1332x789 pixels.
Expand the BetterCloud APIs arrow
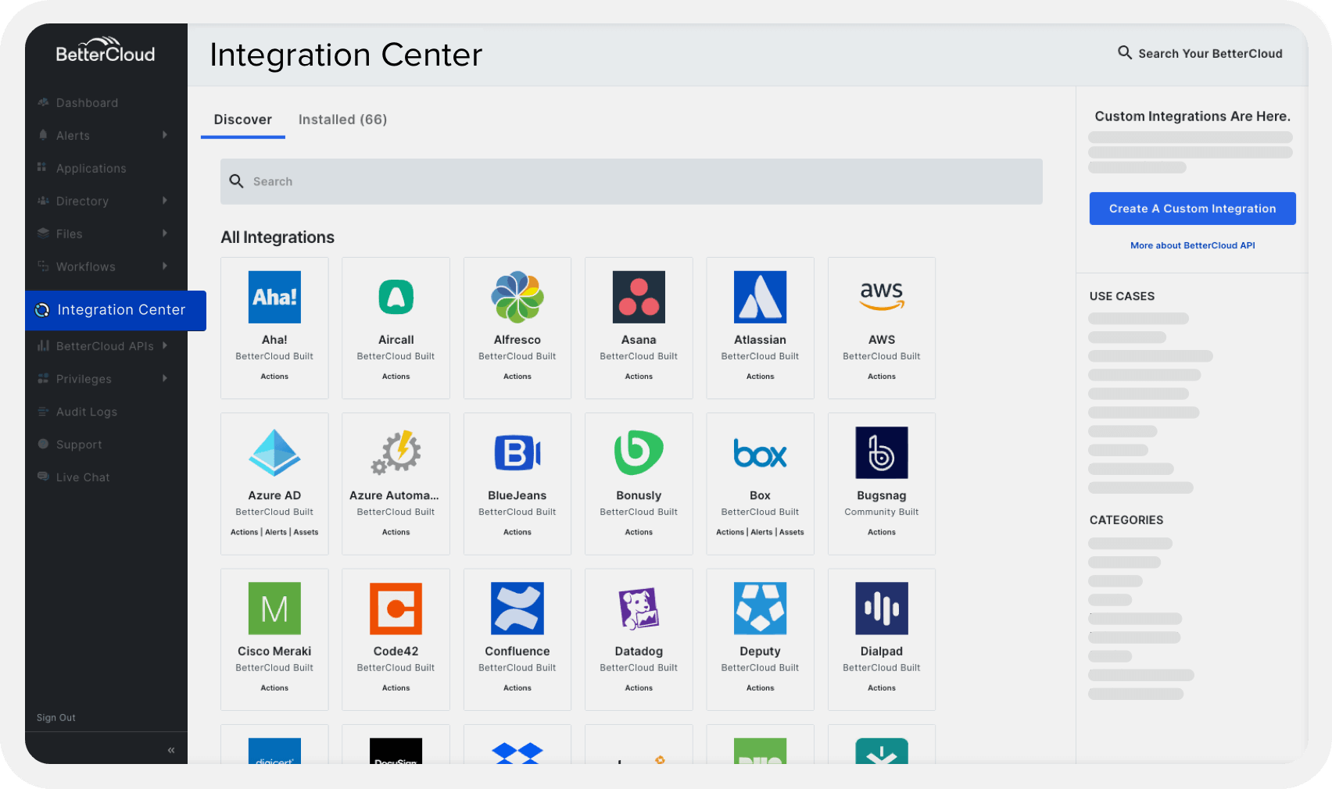165,345
